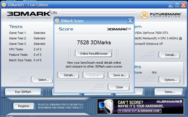Click the N/A score value

154,72
